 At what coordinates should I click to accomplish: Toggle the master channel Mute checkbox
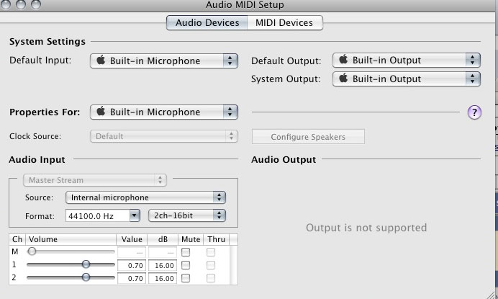186,252
